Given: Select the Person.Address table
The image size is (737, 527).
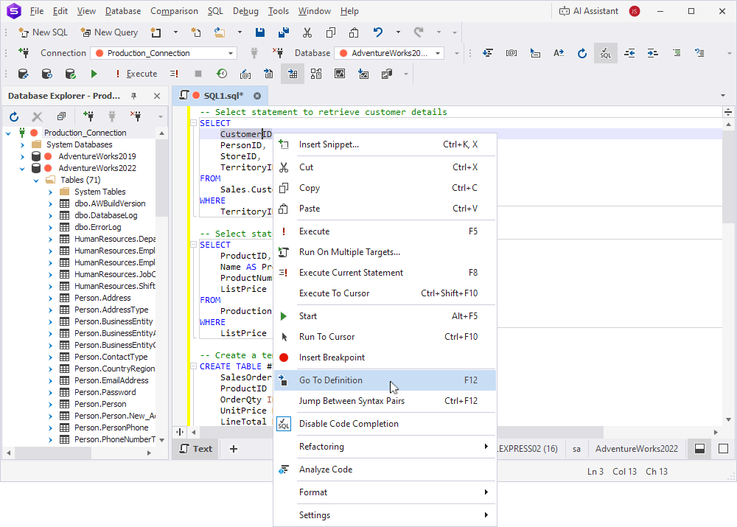Looking at the screenshot, I should (x=102, y=298).
